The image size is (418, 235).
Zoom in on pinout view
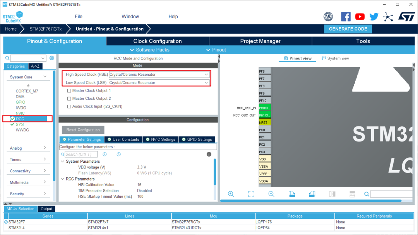[231, 194]
